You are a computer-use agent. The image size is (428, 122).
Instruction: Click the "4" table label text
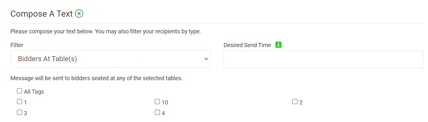163,113
